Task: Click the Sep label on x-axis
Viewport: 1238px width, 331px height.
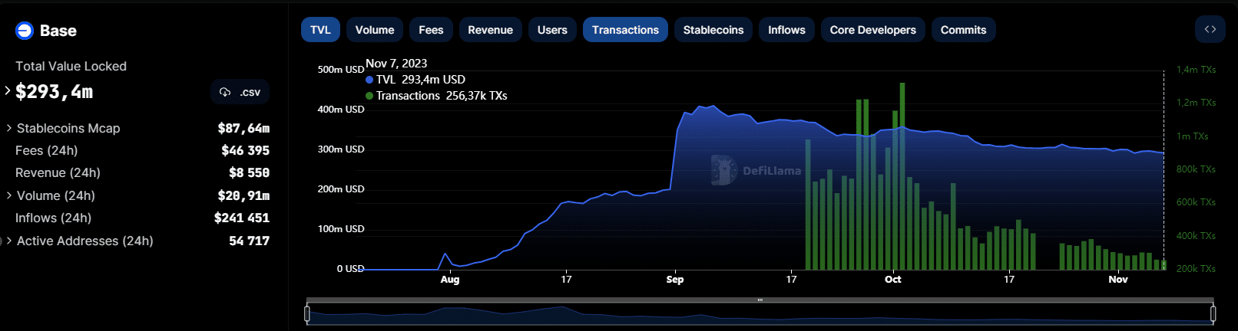Action: [675, 279]
